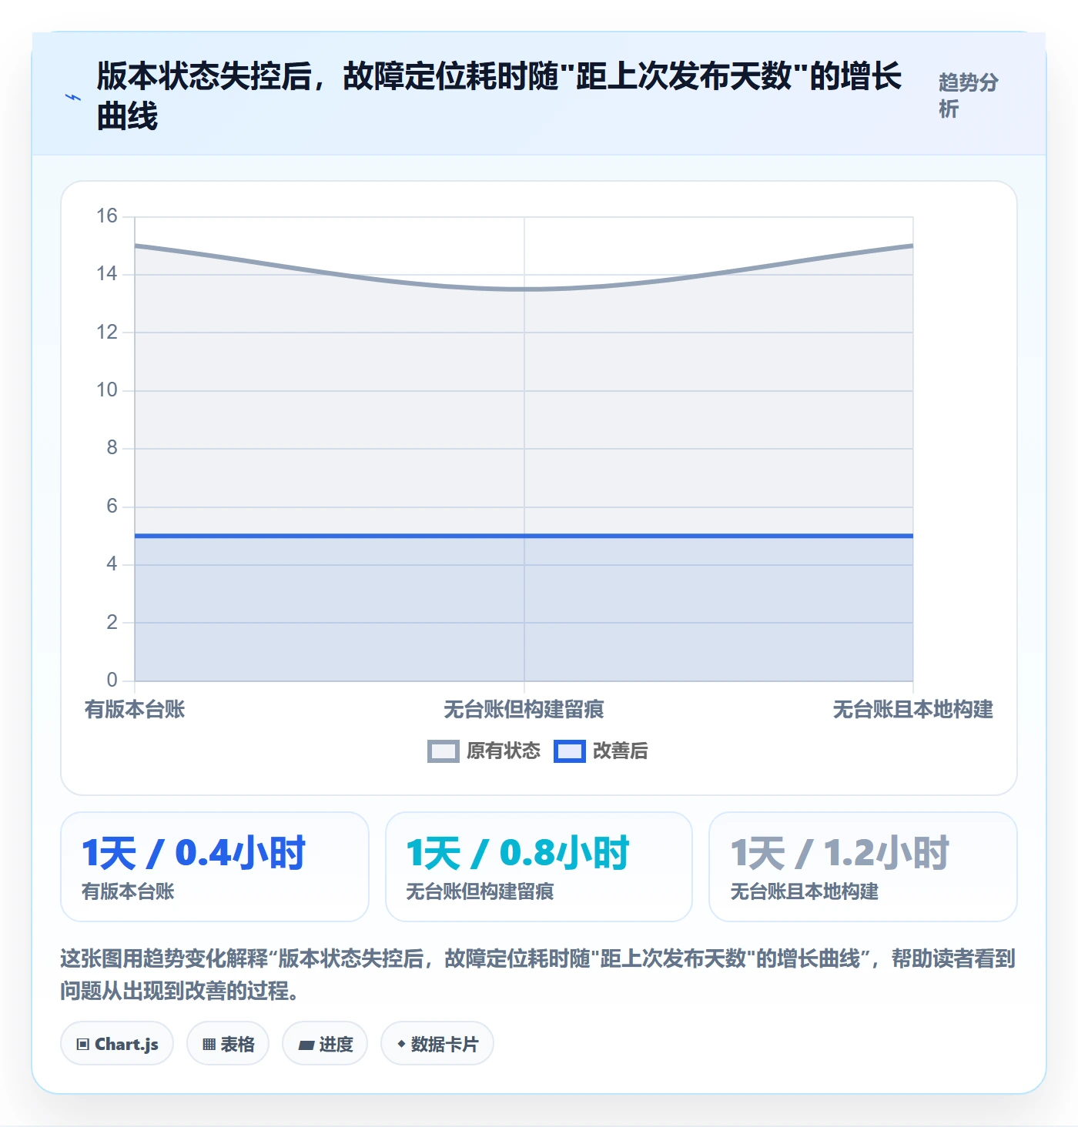Toggle the 原有状态 legend item
Screen dimensions: 1078x1127
coord(484,751)
